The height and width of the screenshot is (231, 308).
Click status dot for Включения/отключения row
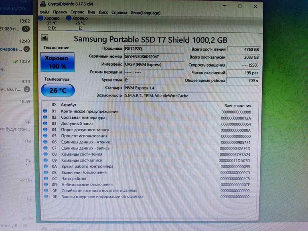[x=46, y=172]
